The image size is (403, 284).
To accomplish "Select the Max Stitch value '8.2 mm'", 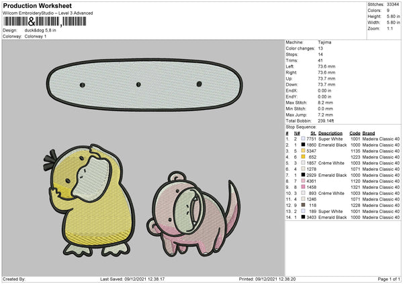I will click(325, 102).
